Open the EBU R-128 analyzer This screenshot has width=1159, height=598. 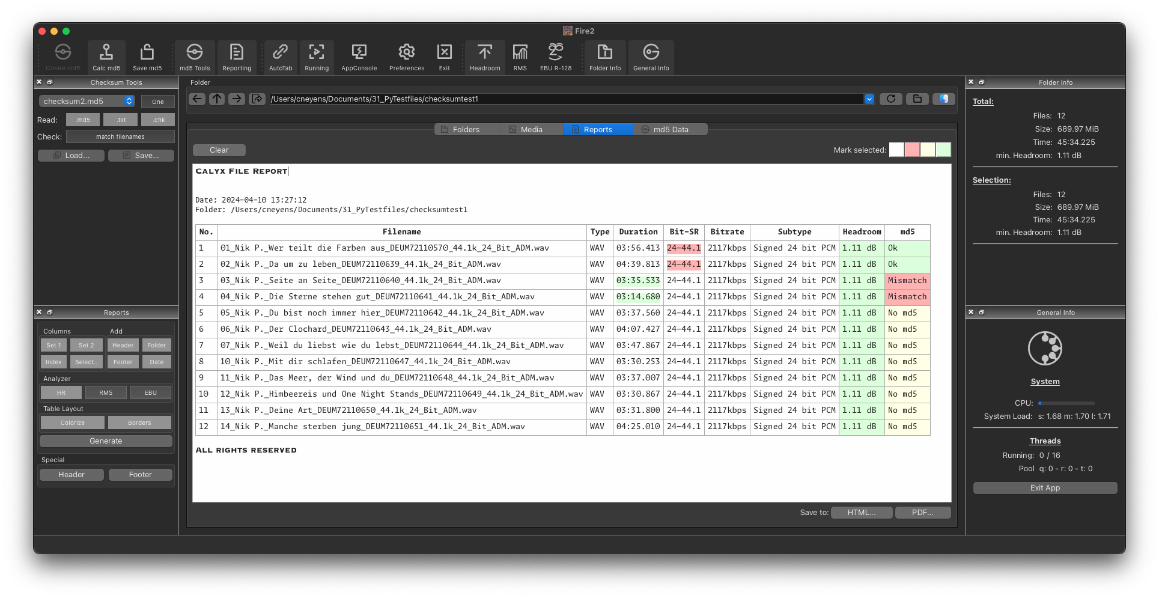[555, 57]
